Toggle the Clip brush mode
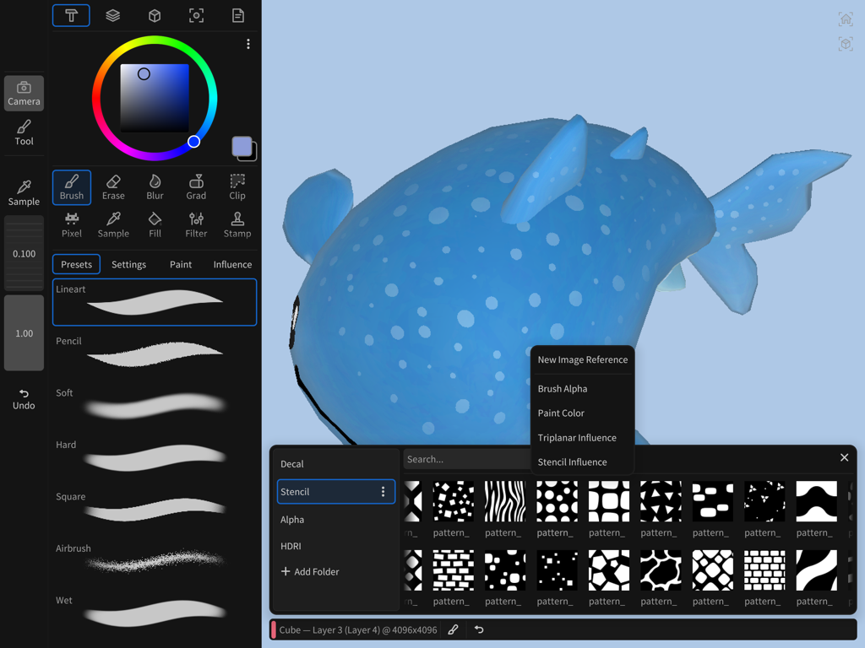The width and height of the screenshot is (865, 648). [237, 187]
